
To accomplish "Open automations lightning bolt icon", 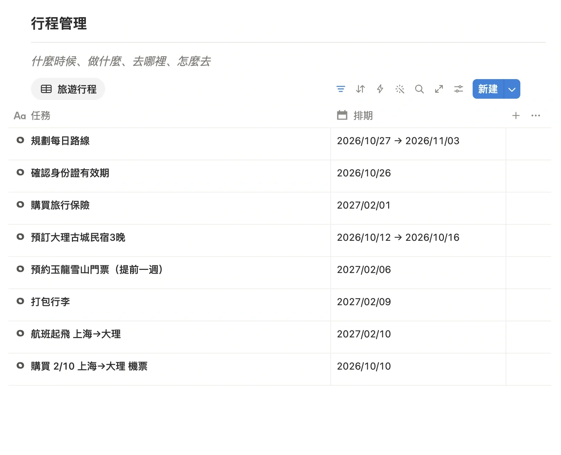I will tap(380, 89).
